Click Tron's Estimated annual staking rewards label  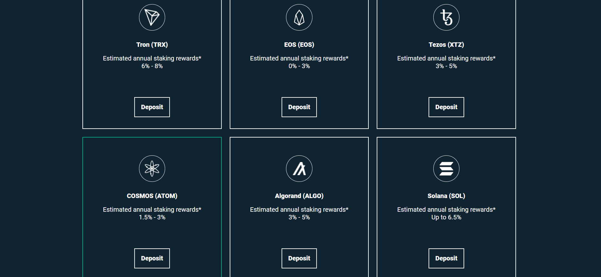pyautogui.click(x=152, y=58)
